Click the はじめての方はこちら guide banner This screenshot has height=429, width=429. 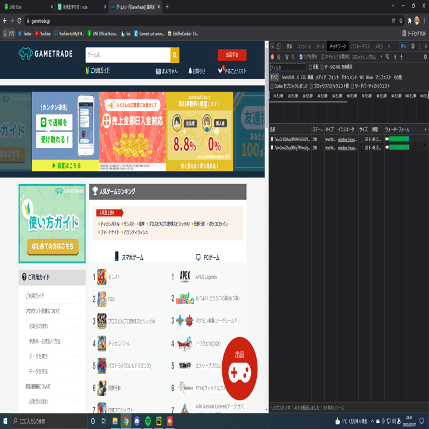53,246
